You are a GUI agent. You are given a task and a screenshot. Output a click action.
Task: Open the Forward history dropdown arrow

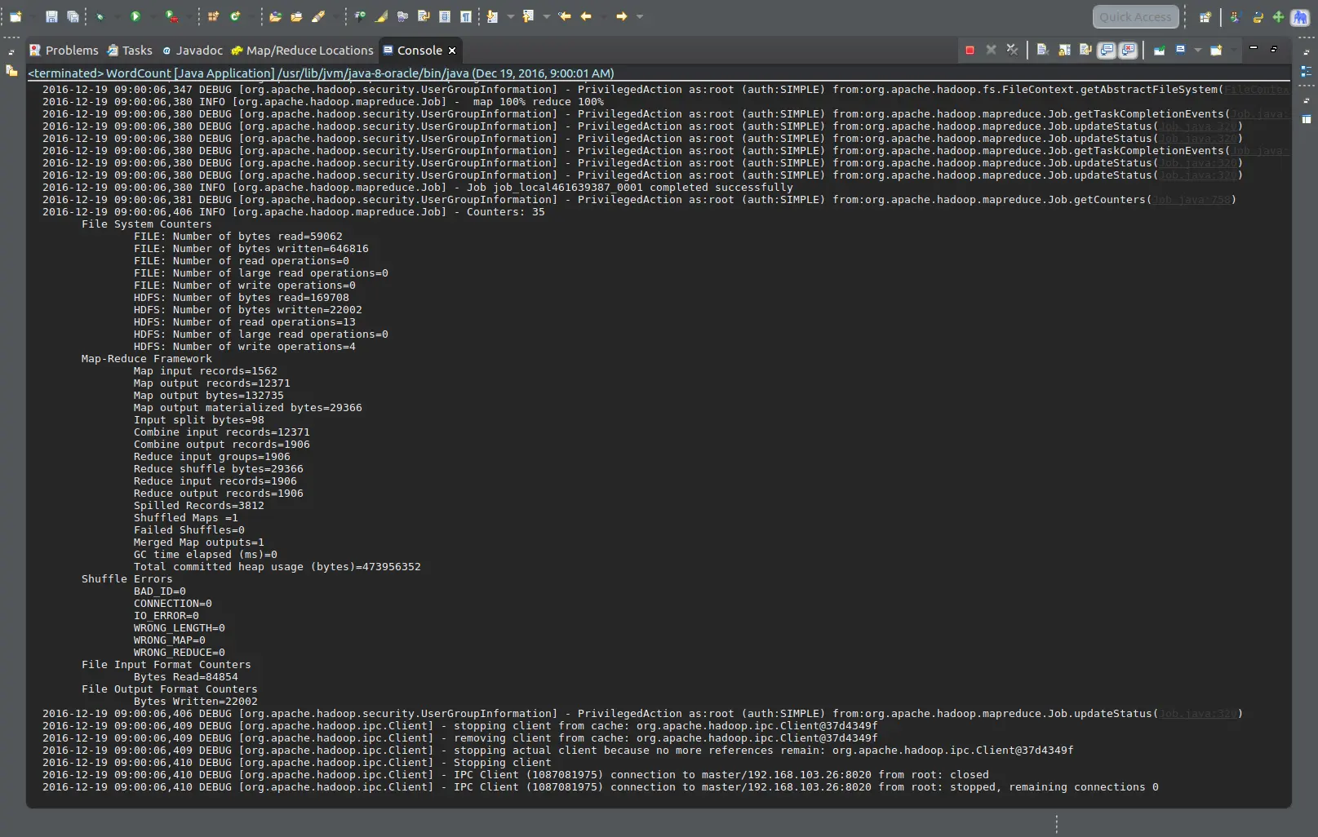[640, 16]
